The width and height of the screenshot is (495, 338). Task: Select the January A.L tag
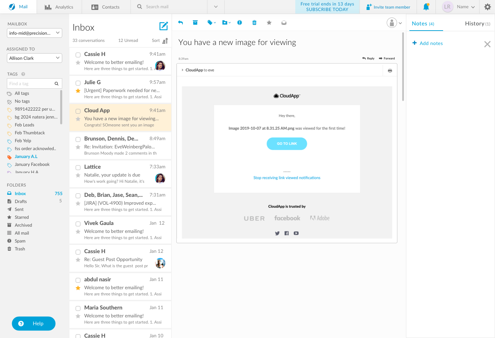pyautogui.click(x=26, y=157)
